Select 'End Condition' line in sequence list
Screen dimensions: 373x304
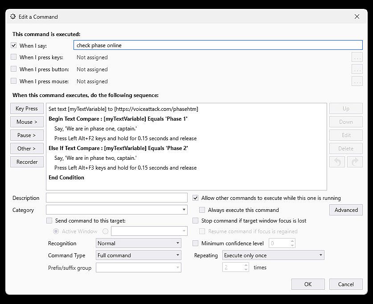(x=66, y=178)
